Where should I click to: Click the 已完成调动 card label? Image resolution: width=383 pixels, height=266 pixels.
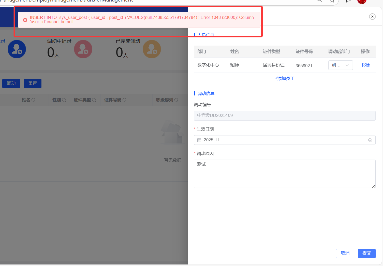click(128, 41)
